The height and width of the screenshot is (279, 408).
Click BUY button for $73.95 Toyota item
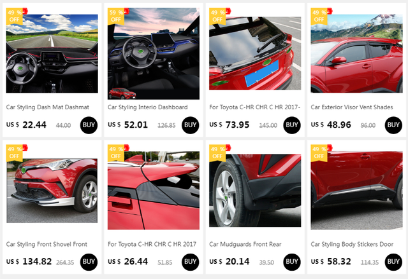(x=292, y=125)
